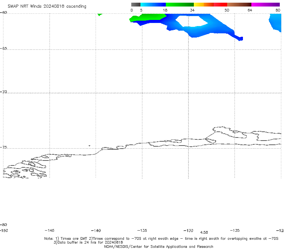Click the longitude label '-145'

pyautogui.click(x=50, y=230)
